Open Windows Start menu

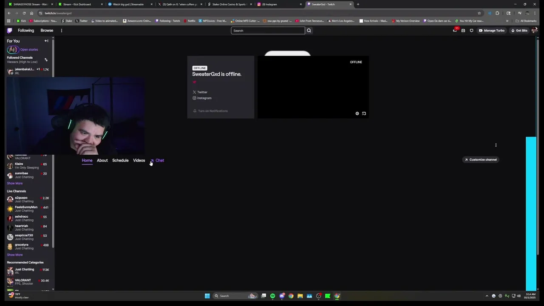pos(207,296)
